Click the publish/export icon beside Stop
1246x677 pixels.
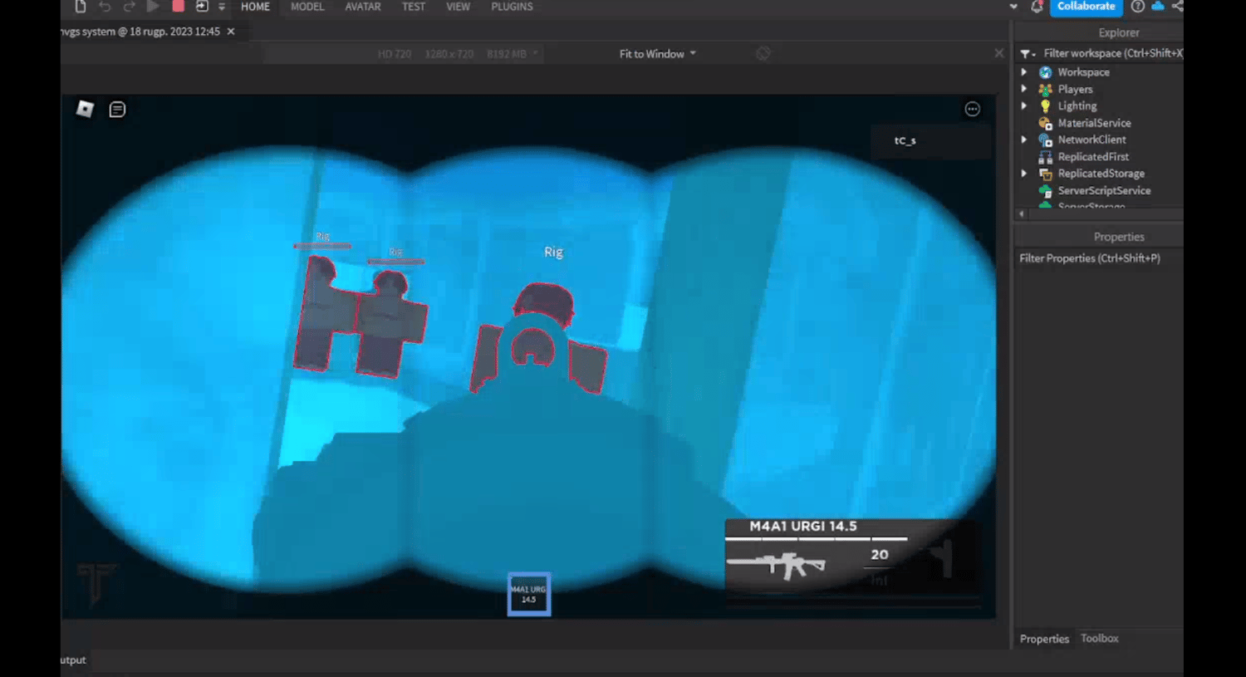202,7
